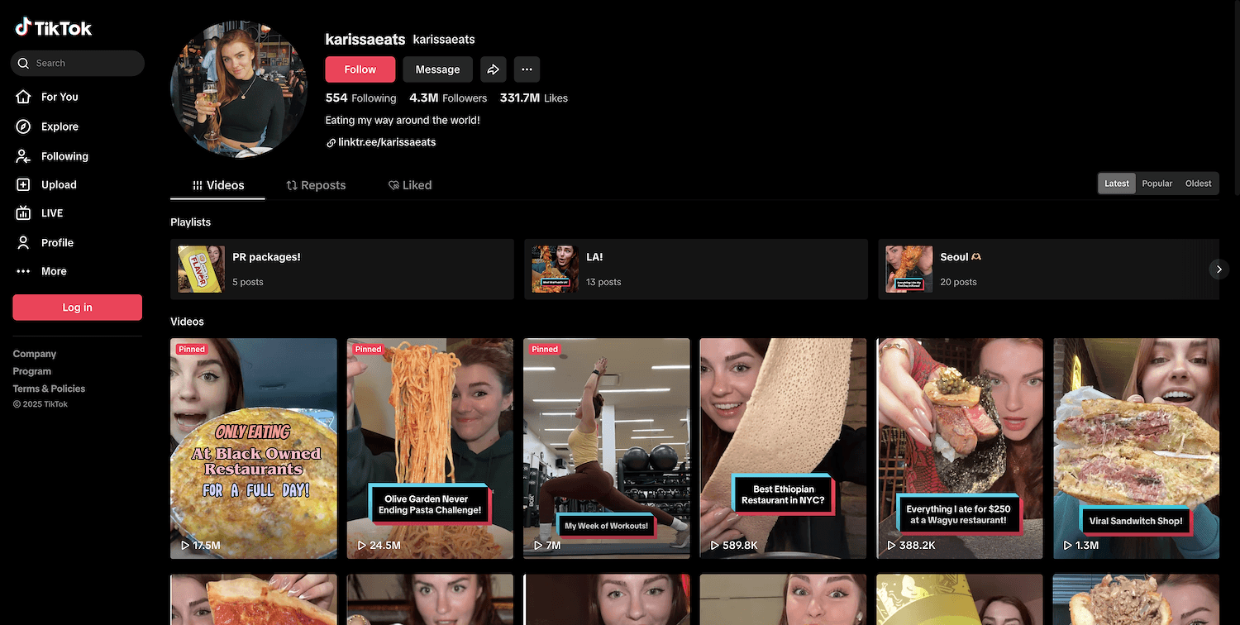
Task: Click the share arrow icon on profile
Action: [x=493, y=69]
